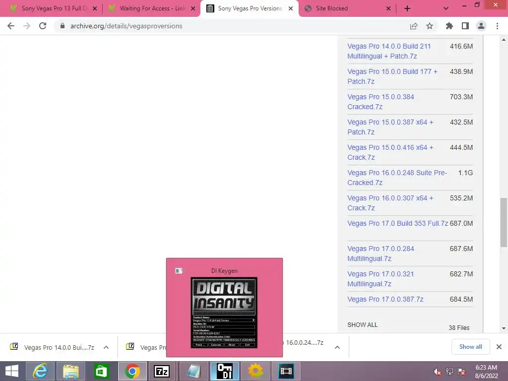The width and height of the screenshot is (508, 381).
Task: Download Vegas Pro 15.0.0 Build 177 + Patch.7z
Action: point(392,76)
